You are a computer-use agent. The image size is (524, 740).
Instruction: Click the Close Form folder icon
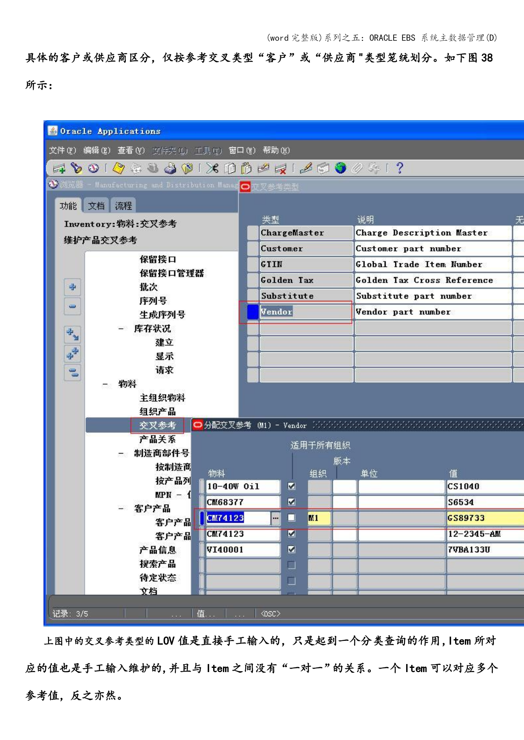(187, 168)
